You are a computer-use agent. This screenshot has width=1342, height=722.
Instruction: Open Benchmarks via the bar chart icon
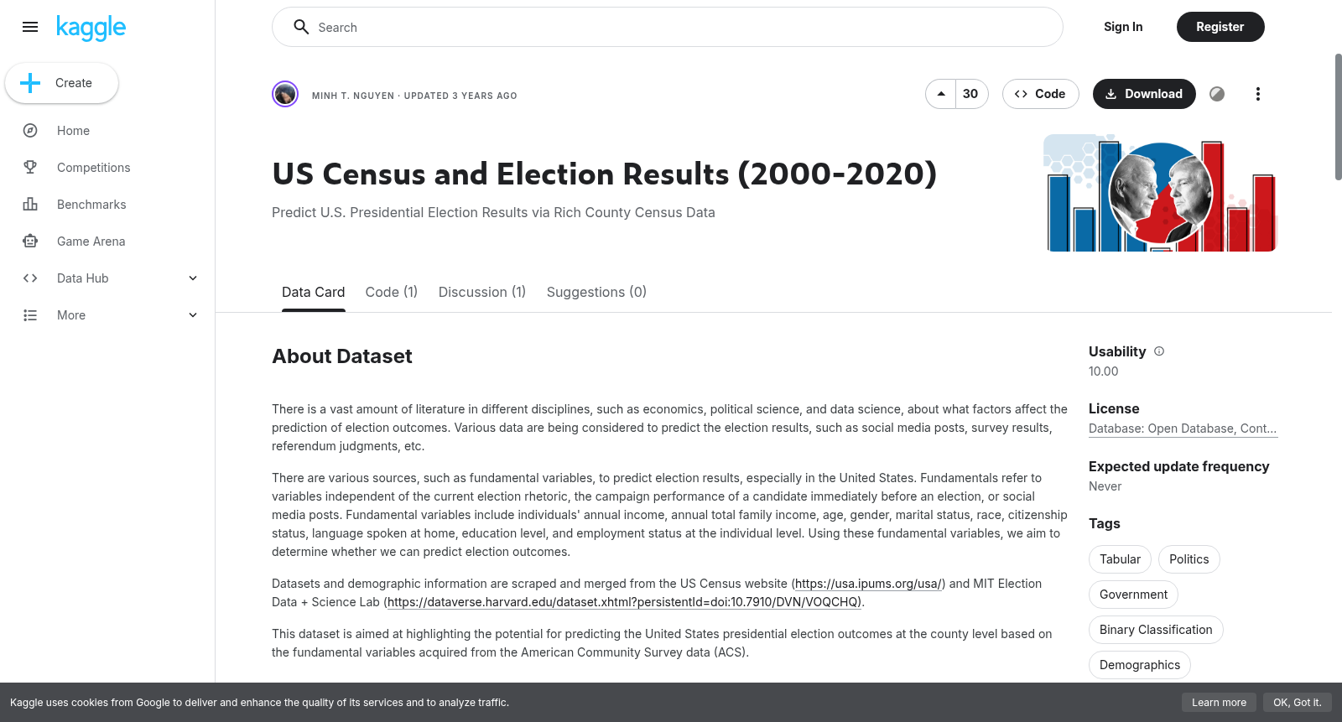pyautogui.click(x=30, y=205)
